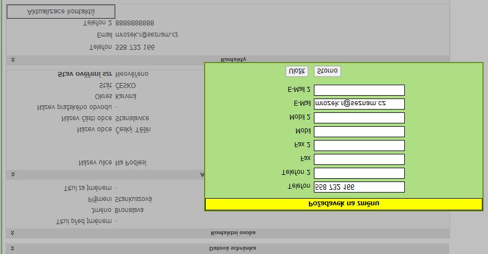Collapse the Kontaktní osoba section chevron
488x254 pixels.
point(13,232)
